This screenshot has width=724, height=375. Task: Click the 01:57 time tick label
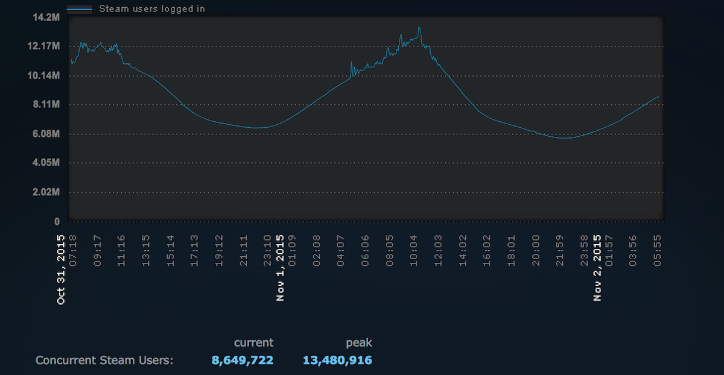pyautogui.click(x=609, y=251)
